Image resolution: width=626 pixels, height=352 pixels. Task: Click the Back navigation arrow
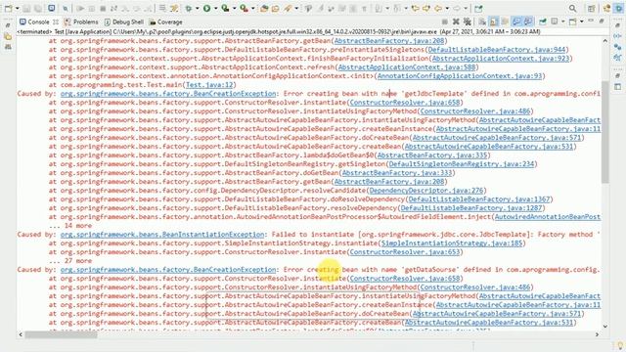[x=438, y=9]
